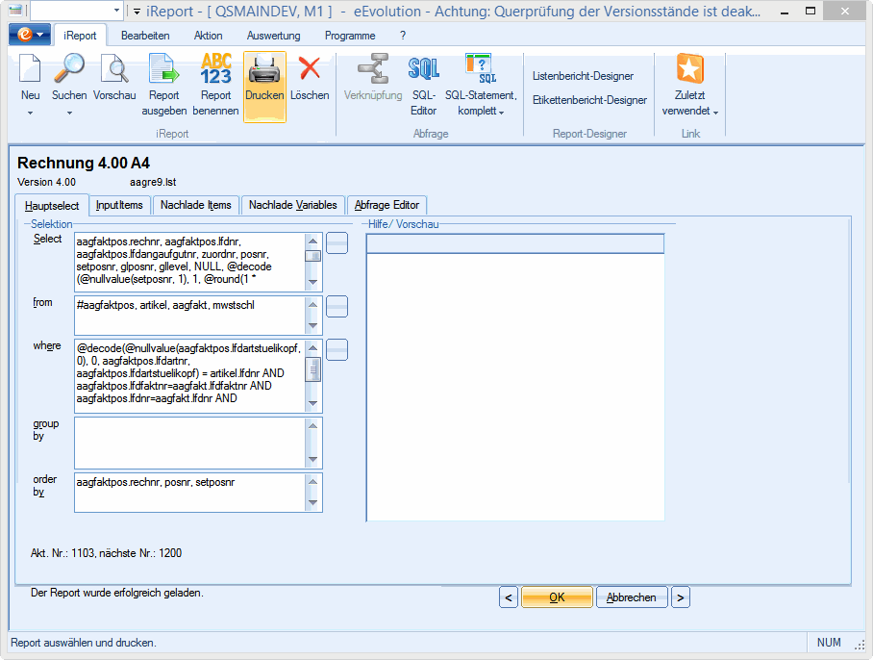Open the ? help menu
The width and height of the screenshot is (873, 660).
(403, 36)
